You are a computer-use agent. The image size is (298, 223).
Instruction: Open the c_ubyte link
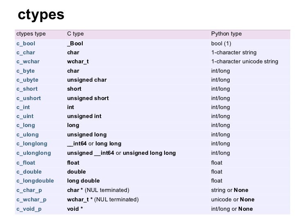[x=27, y=80]
